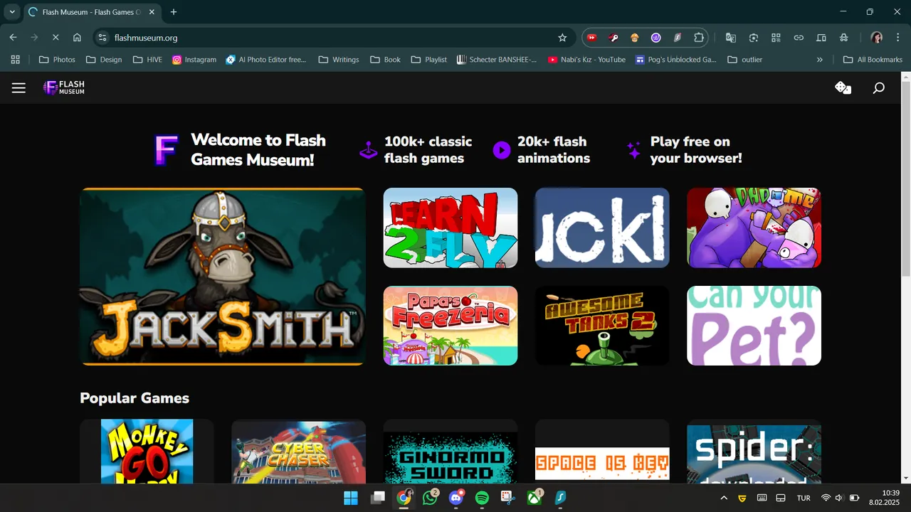This screenshot has width=911, height=512.
Task: Open Wi-Fi network tray icon
Action: click(x=826, y=498)
